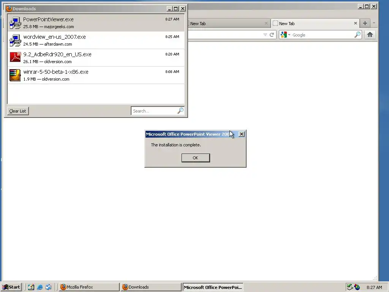Close the left New Tab
The image size is (389, 292).
[x=266, y=23]
